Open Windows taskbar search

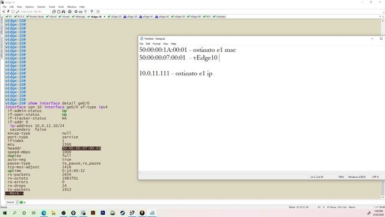click(14, 213)
